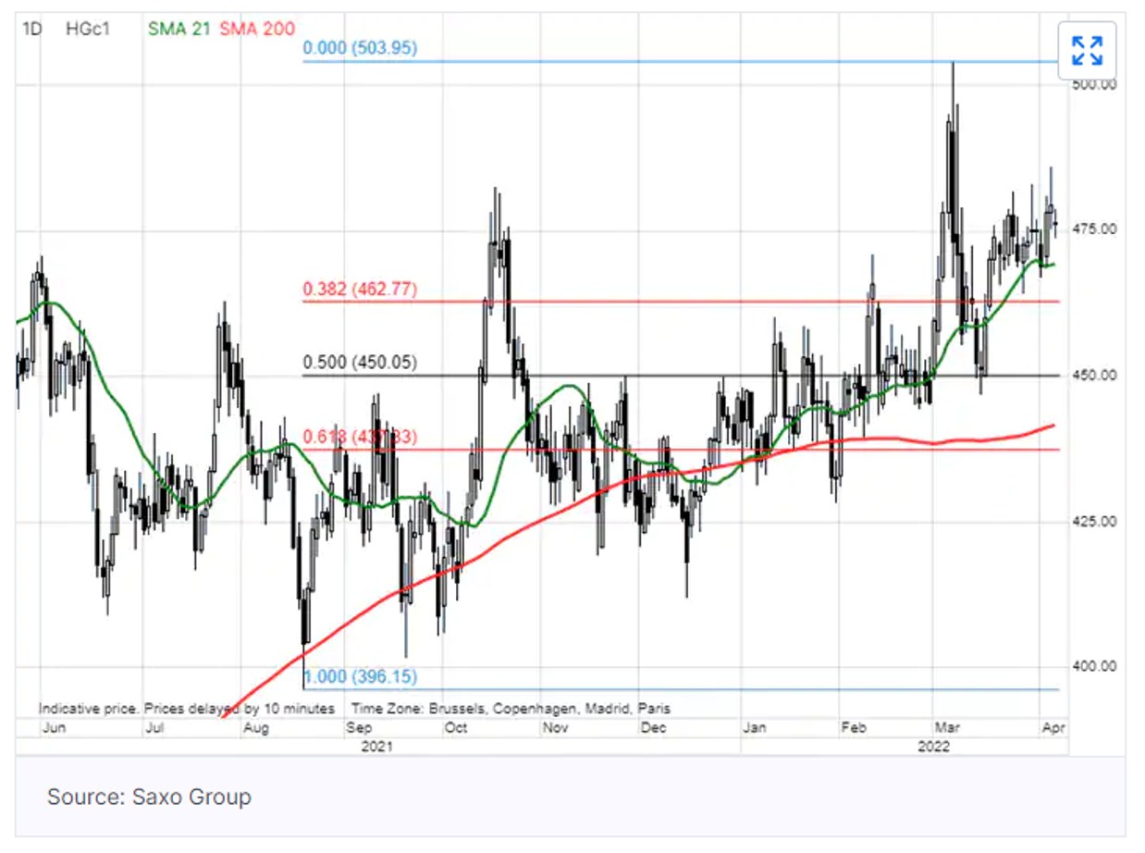Click the Time Zone information text
Viewport: 1145px width, 853px height.
511,709
